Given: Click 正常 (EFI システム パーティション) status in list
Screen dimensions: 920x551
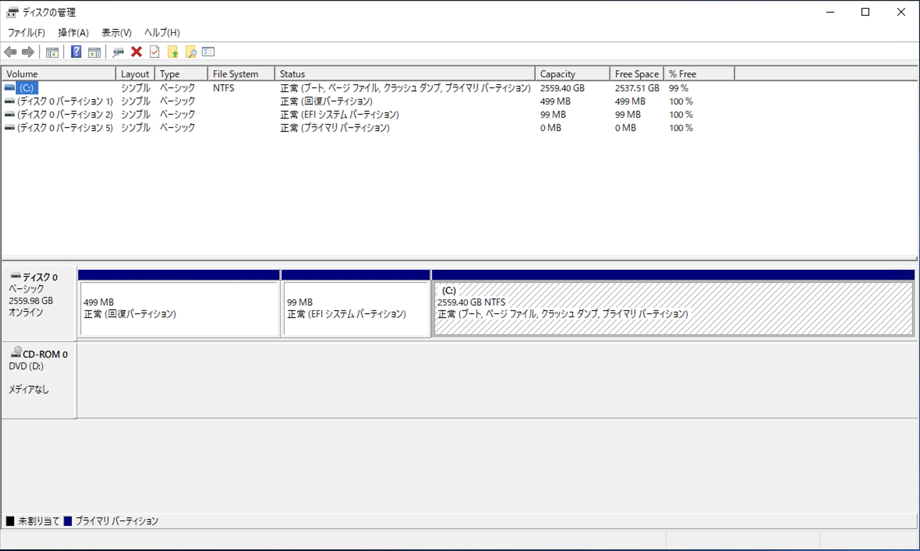Looking at the screenshot, I should (340, 115).
